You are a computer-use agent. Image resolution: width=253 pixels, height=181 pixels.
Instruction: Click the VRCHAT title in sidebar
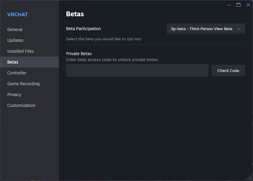pyautogui.click(x=17, y=14)
